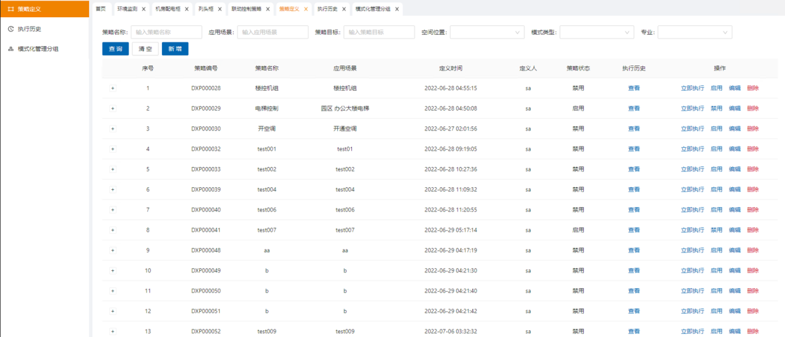Image resolution: width=785 pixels, height=337 pixels.
Task: Open the 模式类型 dropdown
Action: point(597,32)
